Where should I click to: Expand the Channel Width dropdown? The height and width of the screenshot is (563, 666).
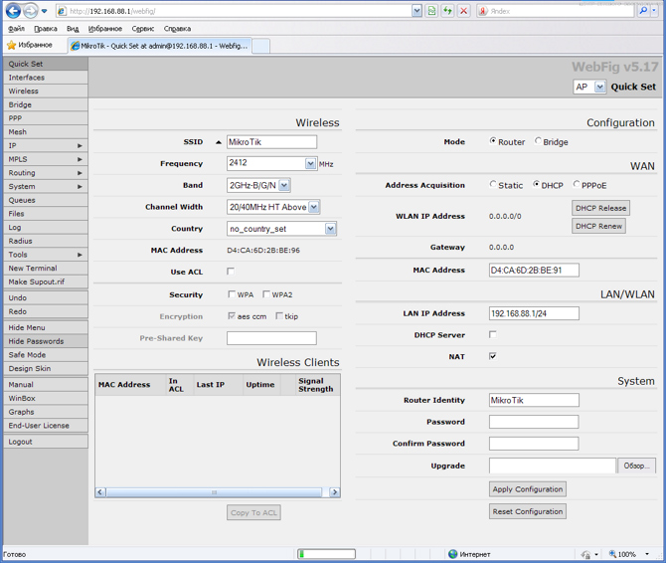click(x=314, y=207)
